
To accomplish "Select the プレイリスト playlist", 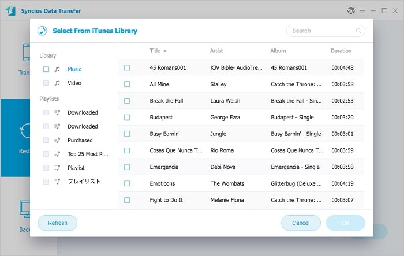I will 84,182.
